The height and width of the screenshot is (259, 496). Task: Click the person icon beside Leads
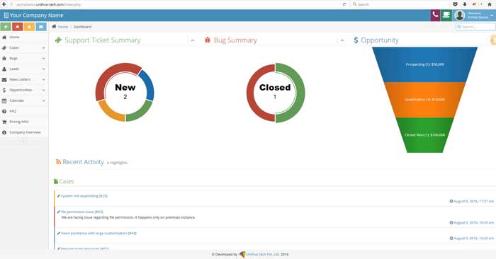(4, 69)
